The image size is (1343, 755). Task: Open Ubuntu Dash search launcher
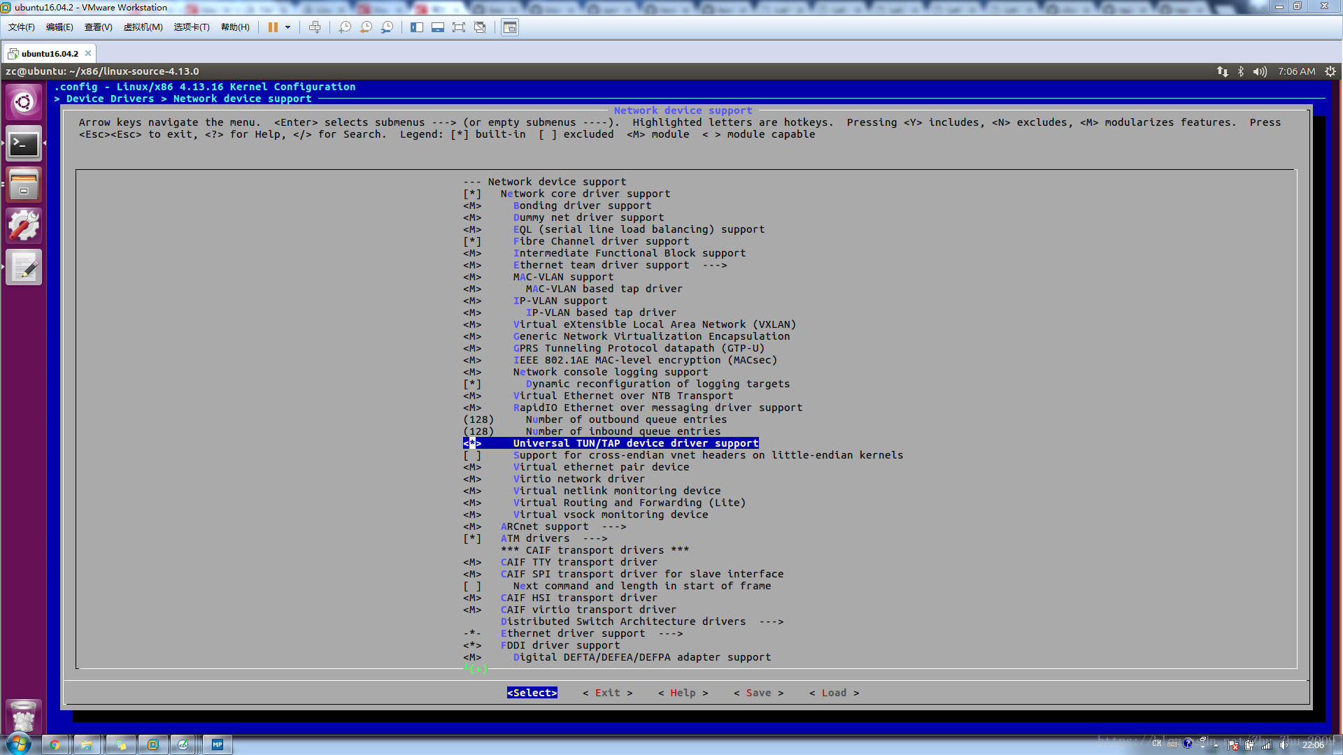(24, 102)
